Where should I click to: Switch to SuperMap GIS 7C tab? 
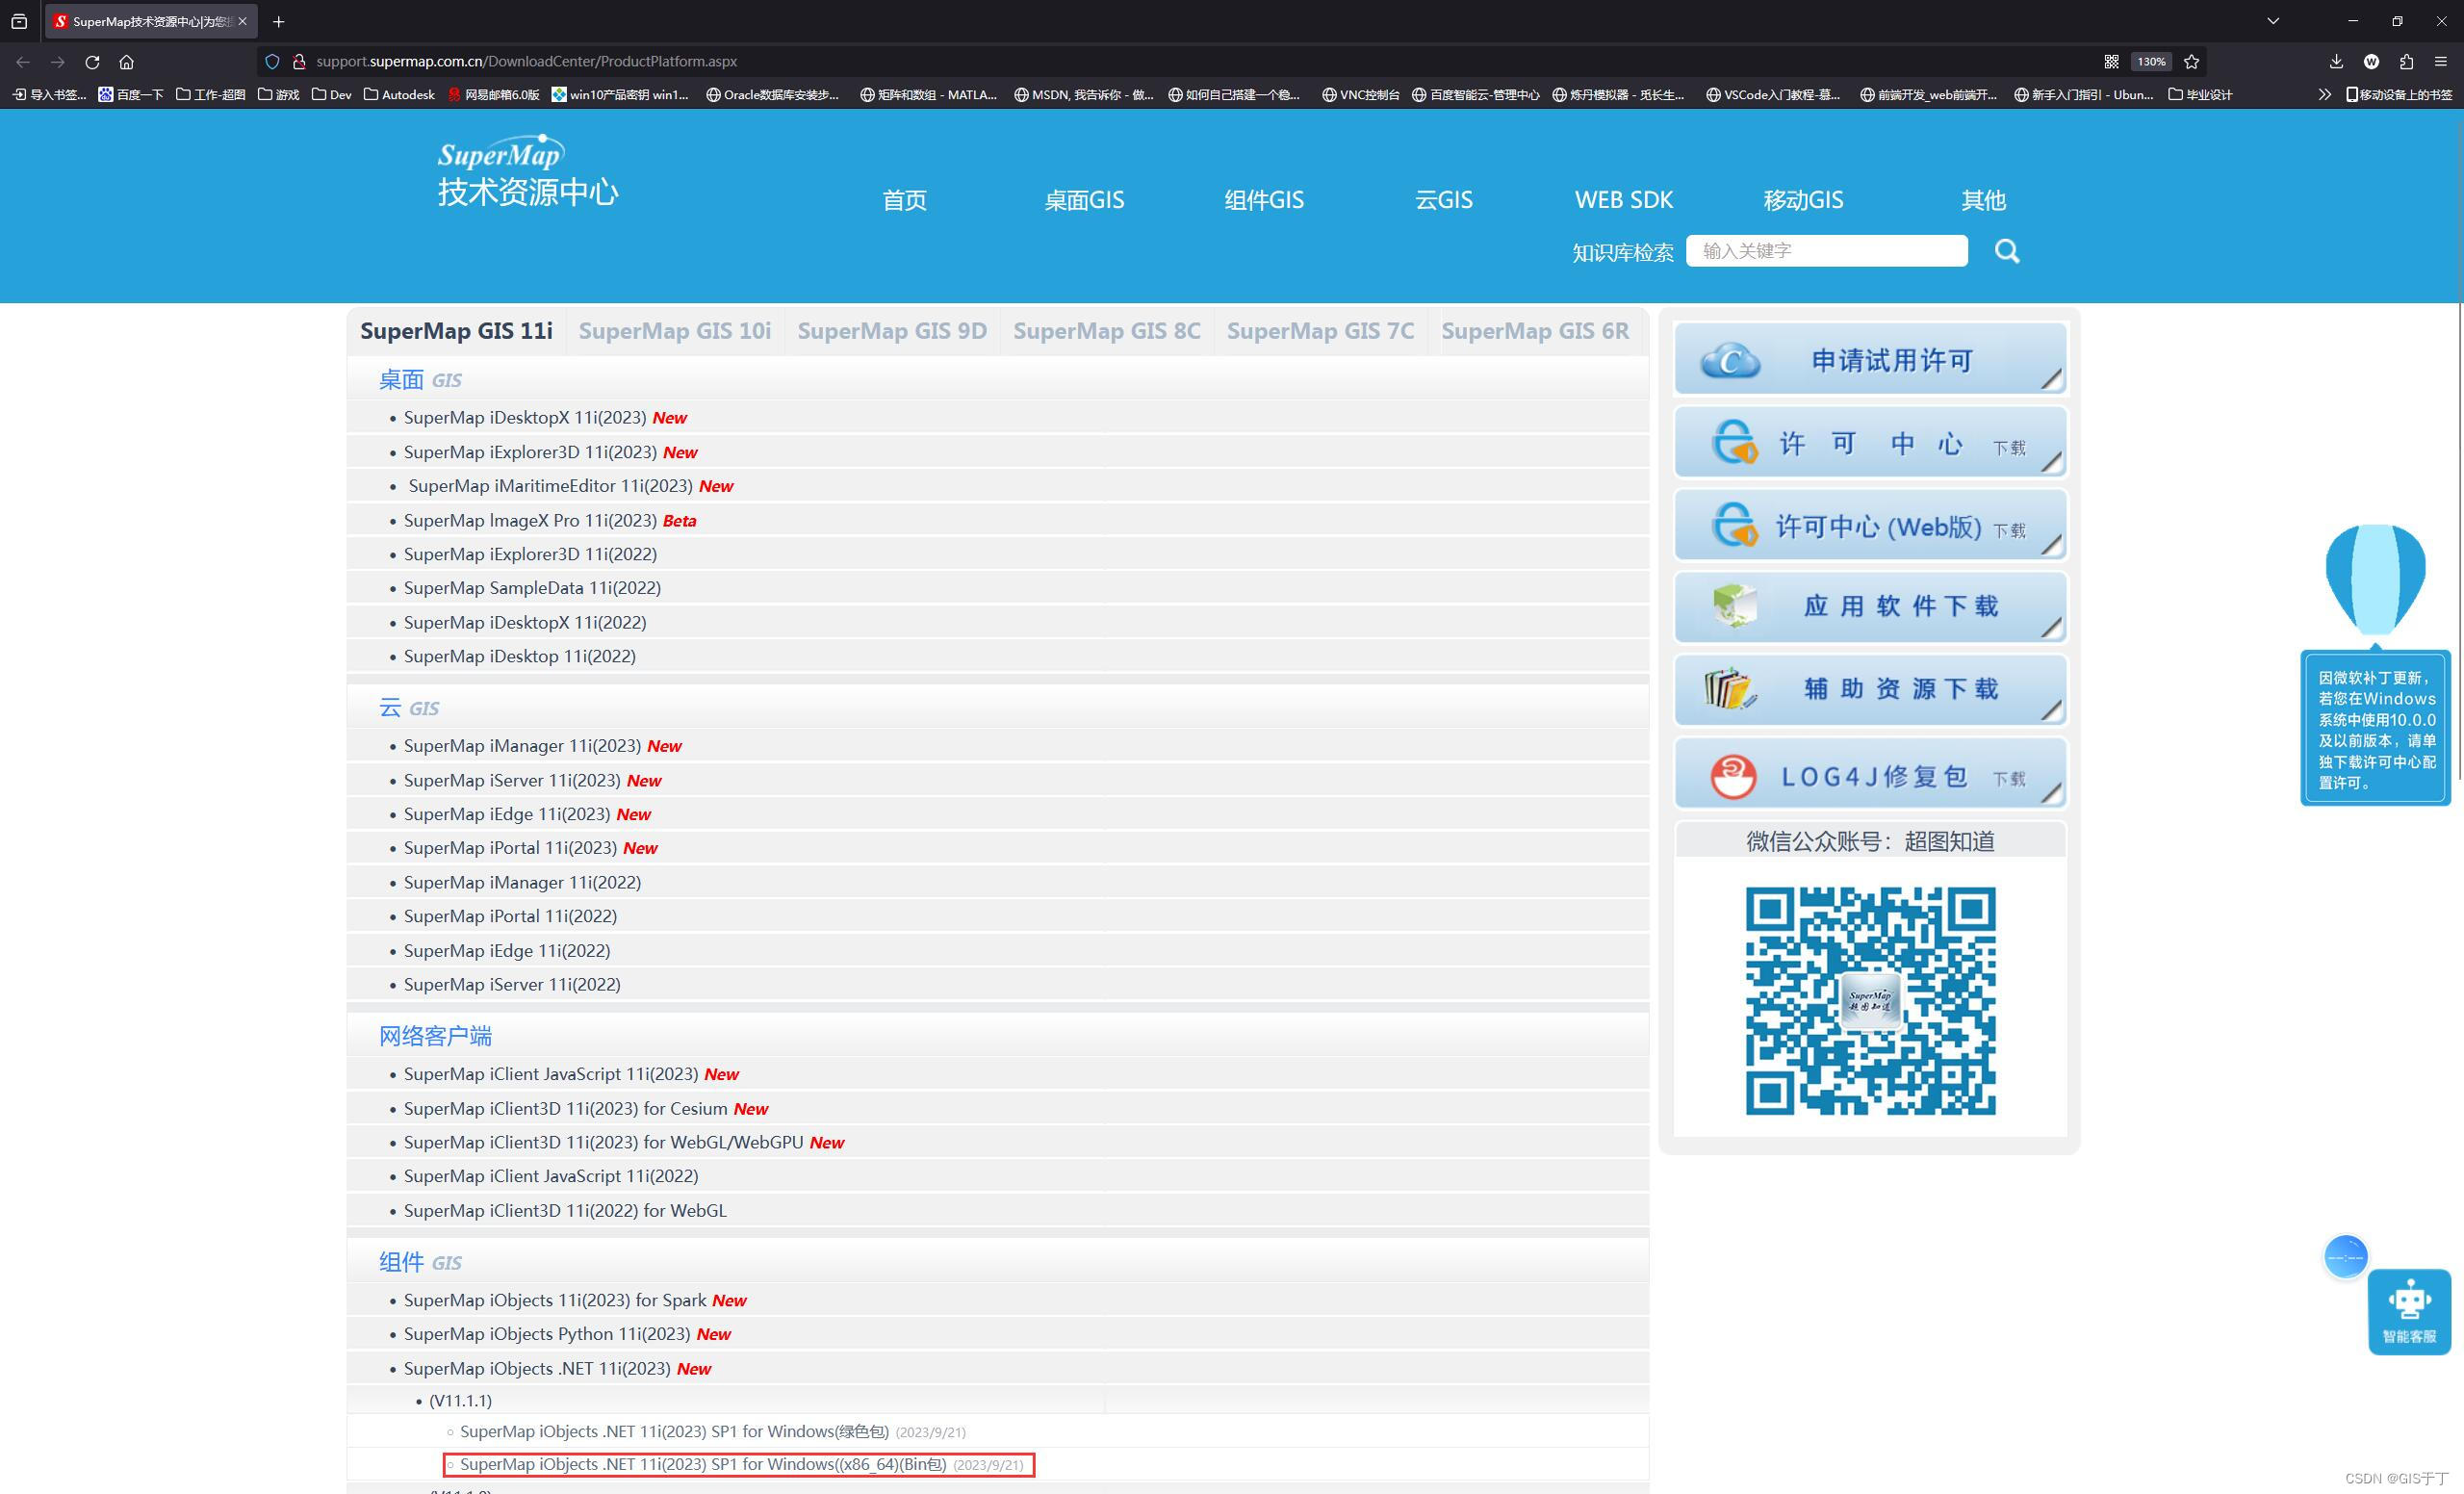tap(1320, 331)
